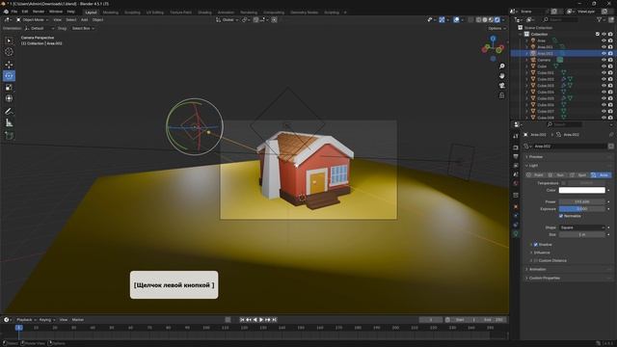Open the Render properties tab icon
The height and width of the screenshot is (347, 617).
516,147
